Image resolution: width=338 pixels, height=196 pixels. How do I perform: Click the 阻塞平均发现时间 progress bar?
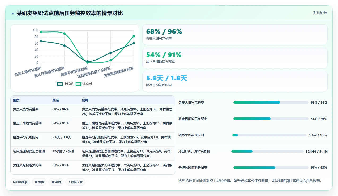pyautogui.click(x=269, y=135)
